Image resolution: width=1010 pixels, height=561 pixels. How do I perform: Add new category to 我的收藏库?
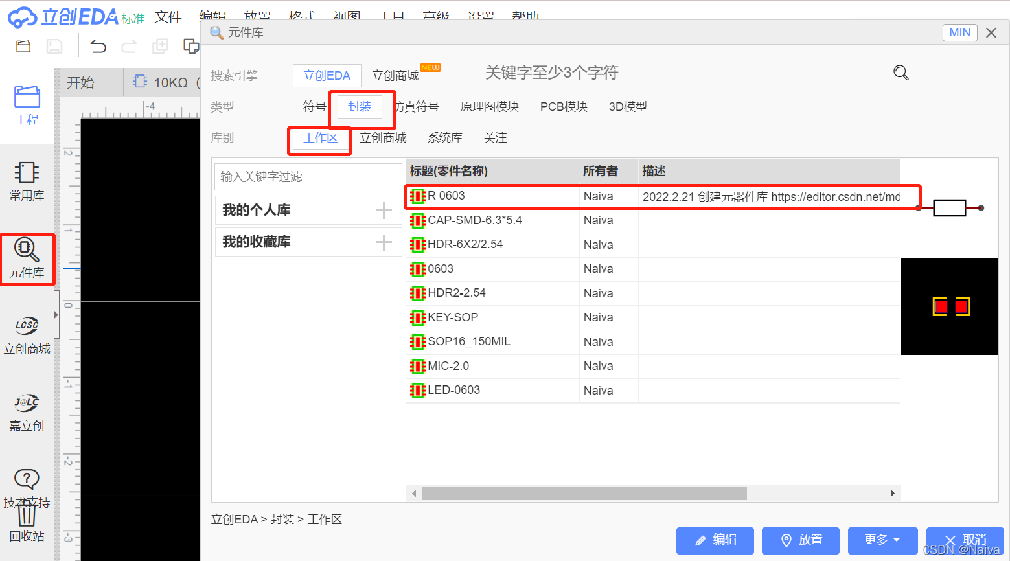coord(384,242)
